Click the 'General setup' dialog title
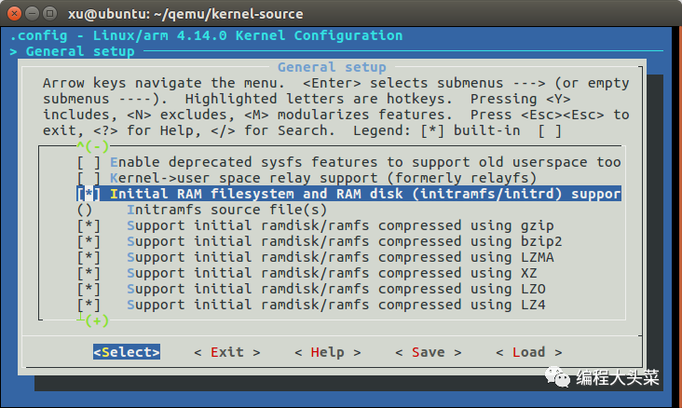The height and width of the screenshot is (408, 682). pyautogui.click(x=332, y=67)
